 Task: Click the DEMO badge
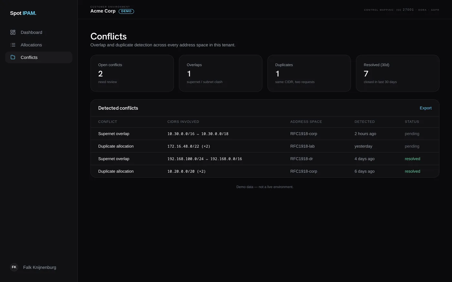[126, 11]
